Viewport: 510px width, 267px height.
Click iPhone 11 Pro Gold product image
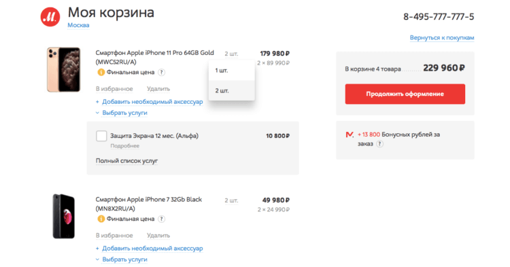(64, 69)
